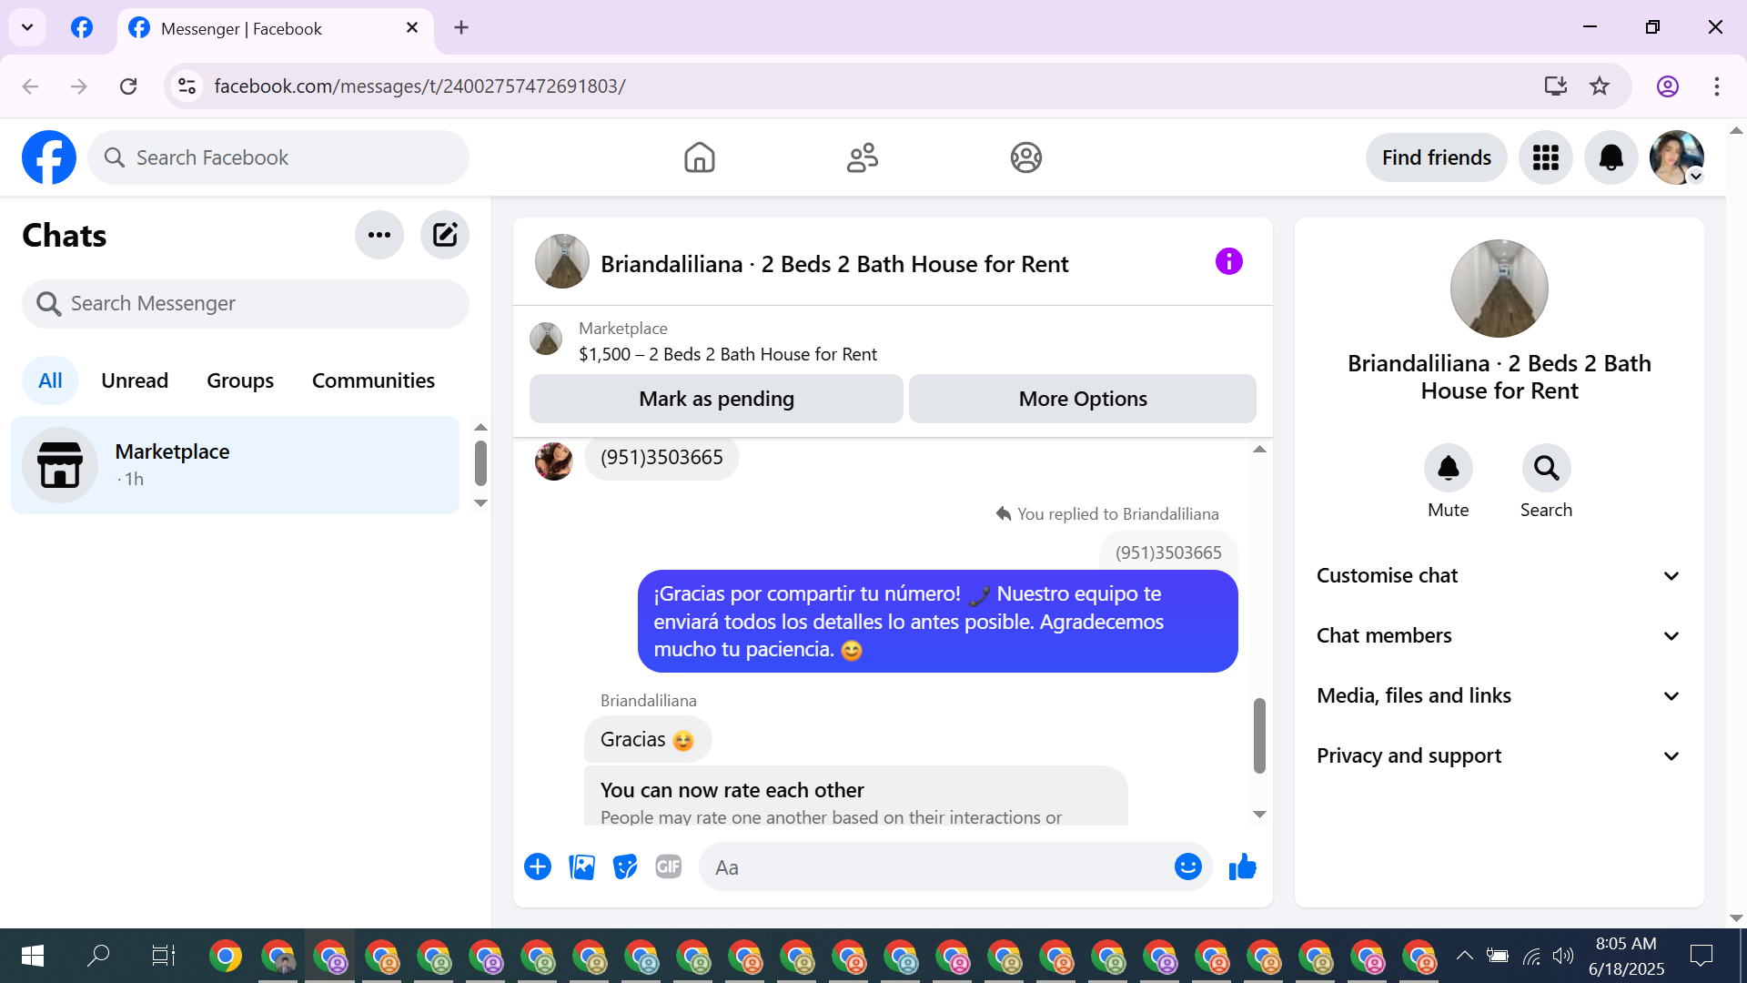This screenshot has width=1747, height=983.
Task: Select the All chats filter
Action: pos(50,380)
